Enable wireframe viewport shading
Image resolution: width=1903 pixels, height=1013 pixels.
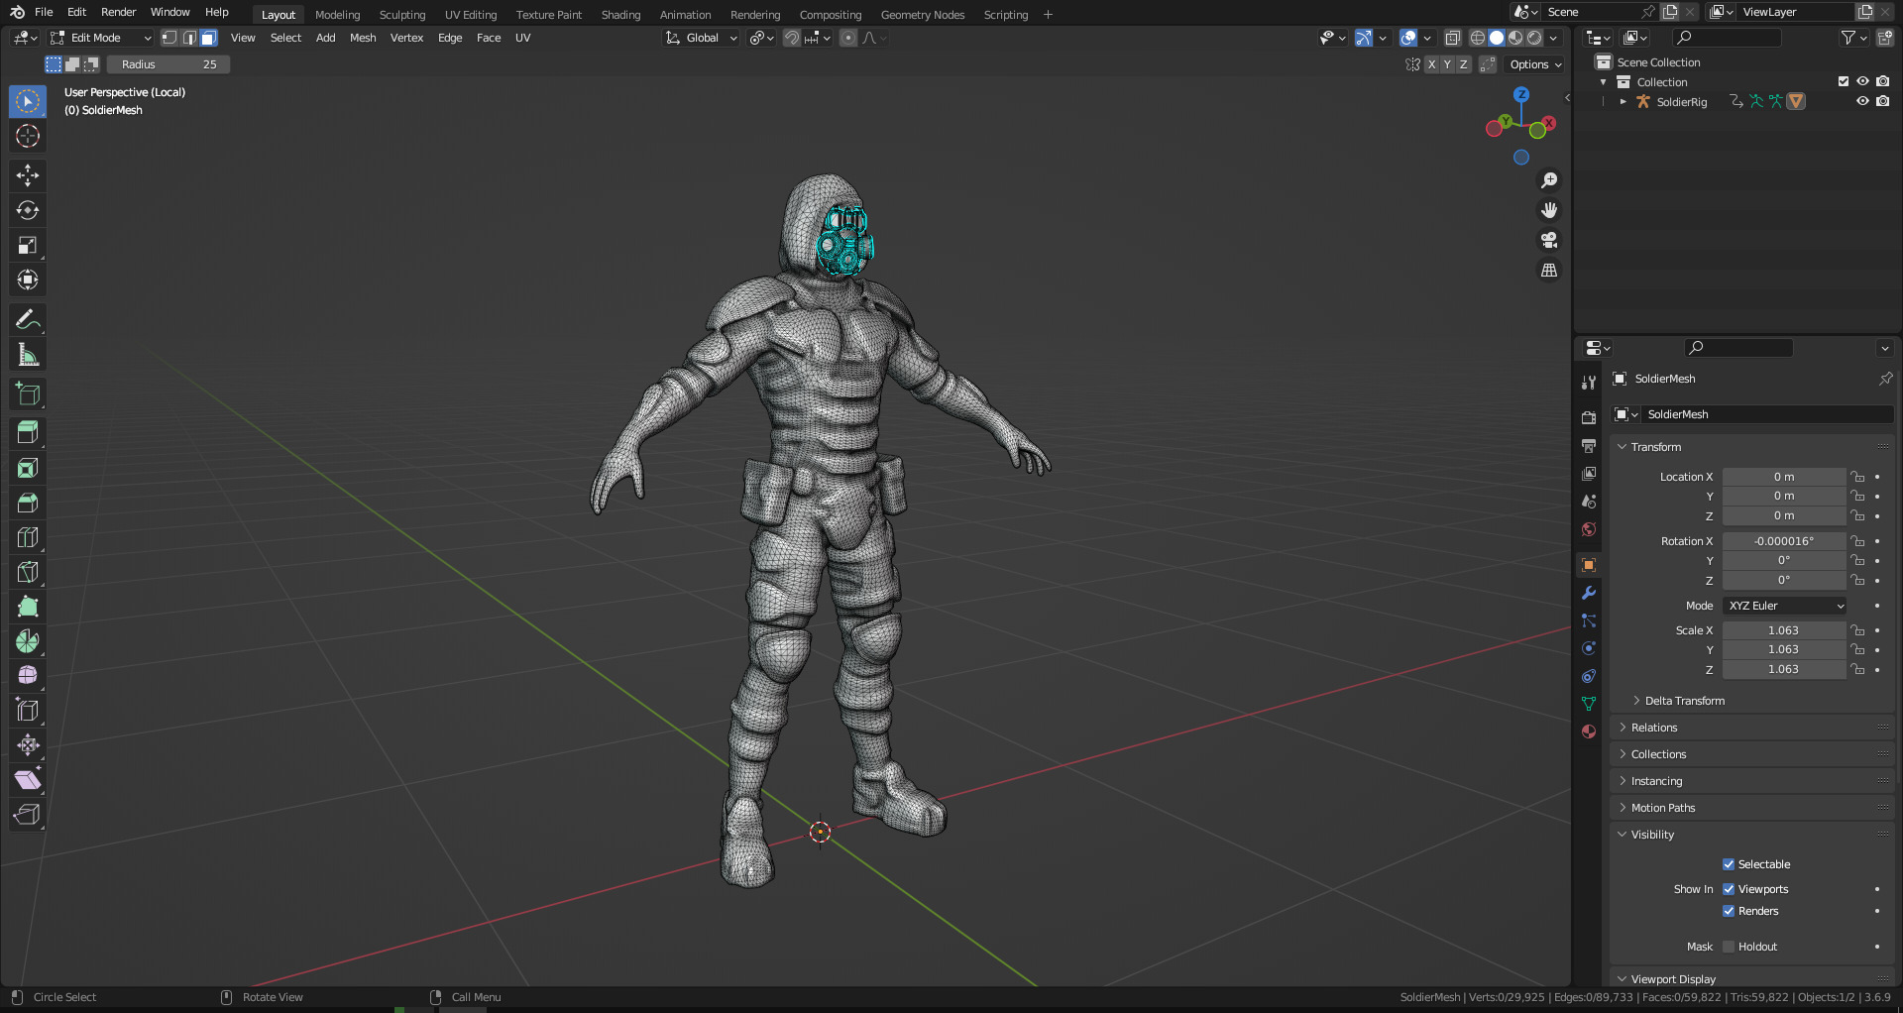(x=1478, y=38)
